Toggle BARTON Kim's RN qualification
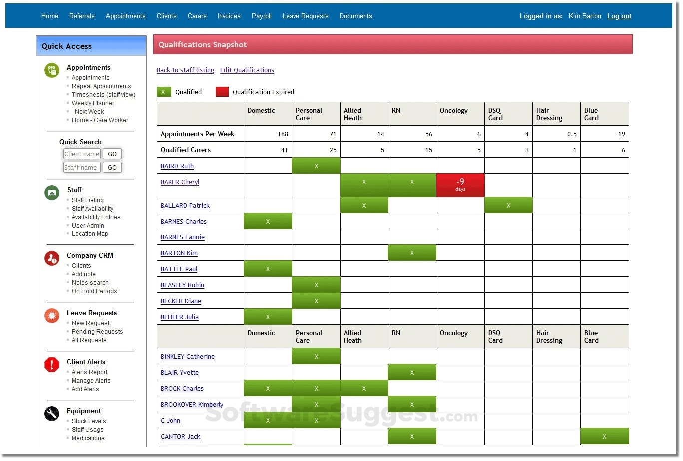This screenshot has height=461, width=683. pos(412,252)
